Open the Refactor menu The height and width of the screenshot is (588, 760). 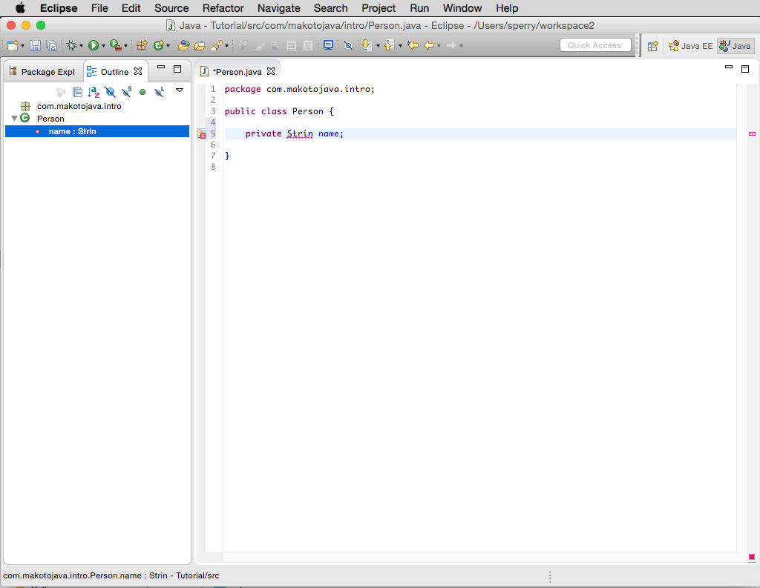(223, 8)
